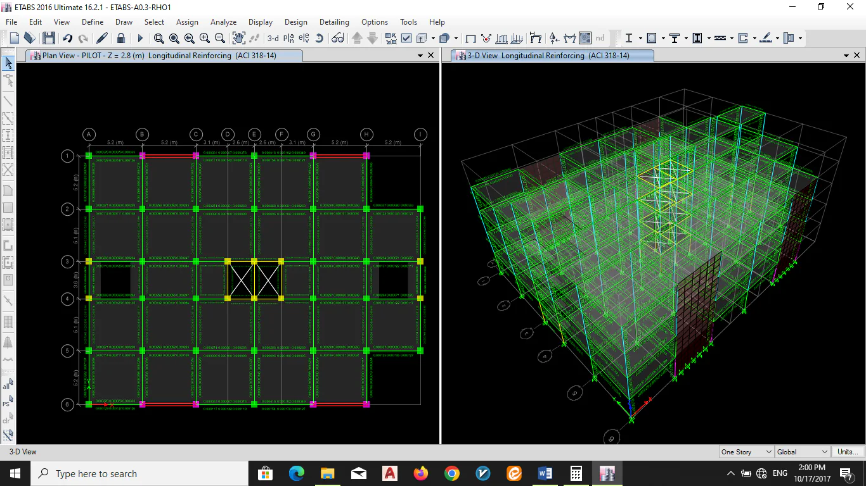Select the 3-D View Longitudinal Reinforcing tab
866x486 pixels.
[x=548, y=56]
